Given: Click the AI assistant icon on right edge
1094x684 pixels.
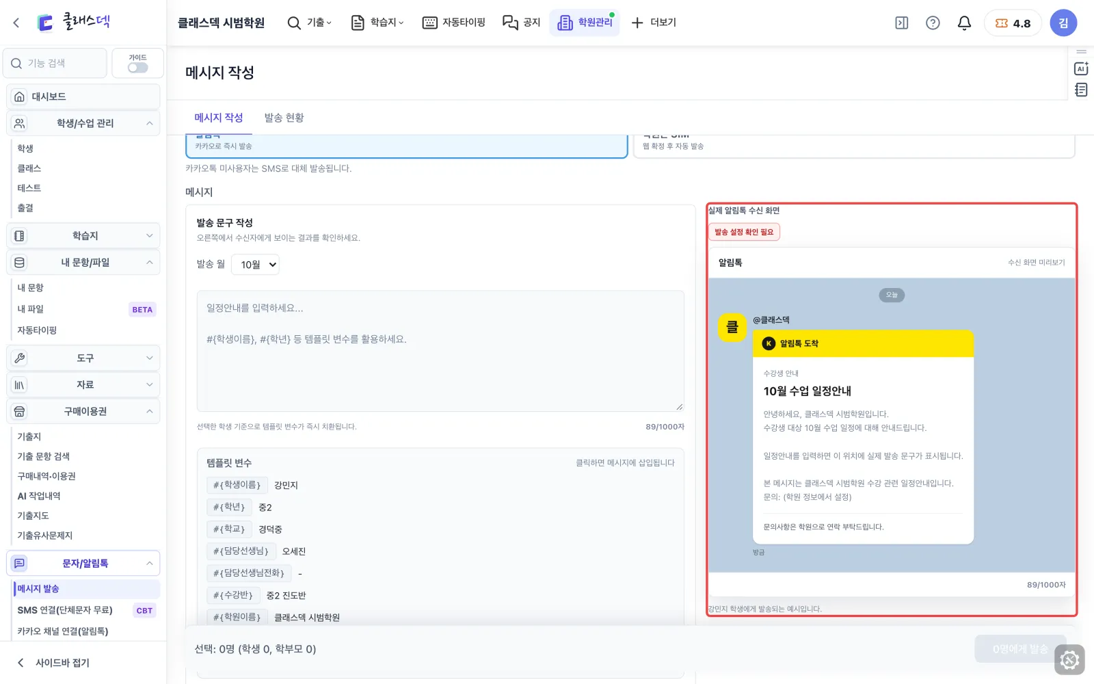Looking at the screenshot, I should [x=1081, y=68].
